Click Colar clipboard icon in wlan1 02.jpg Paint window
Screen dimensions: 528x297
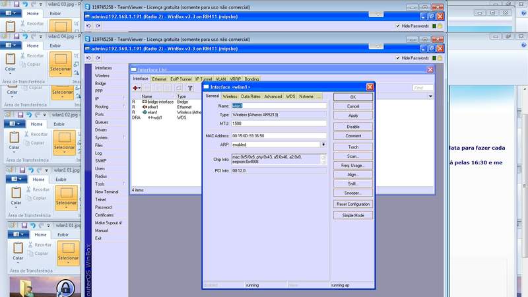[14, 137]
